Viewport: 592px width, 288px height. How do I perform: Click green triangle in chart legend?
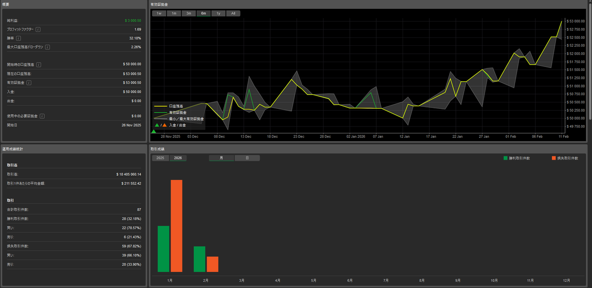coord(157,126)
